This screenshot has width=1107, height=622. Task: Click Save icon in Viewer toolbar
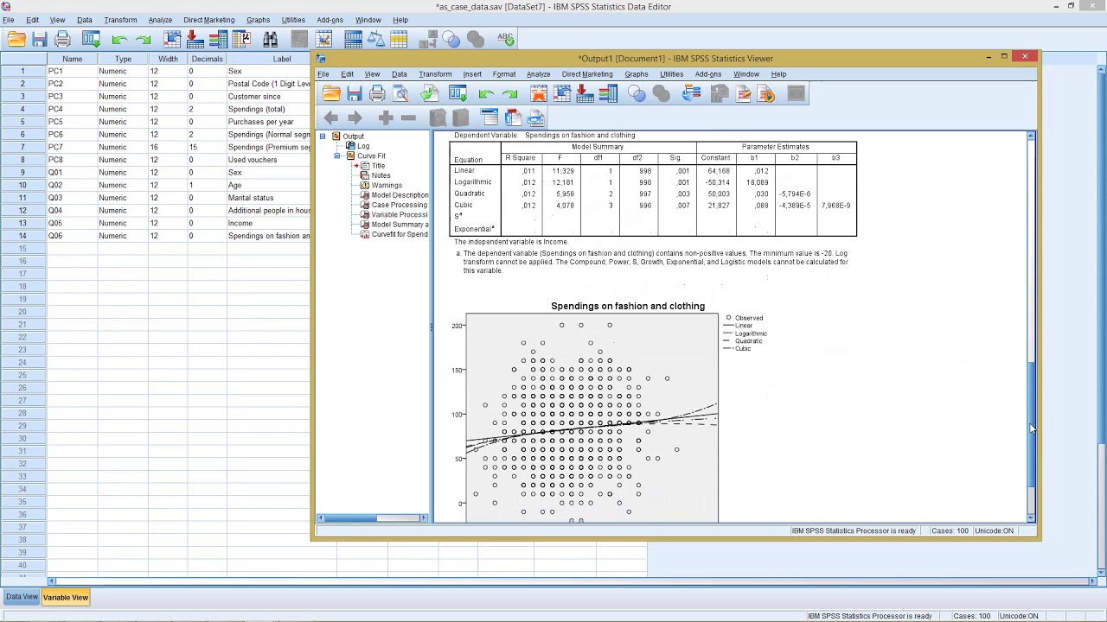[x=355, y=93]
